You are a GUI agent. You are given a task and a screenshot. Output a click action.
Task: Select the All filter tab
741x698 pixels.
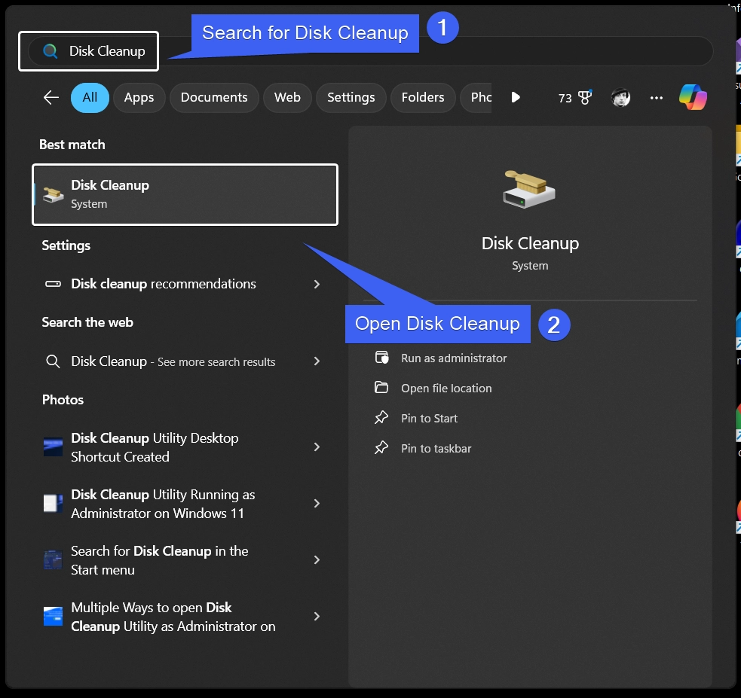pos(90,98)
